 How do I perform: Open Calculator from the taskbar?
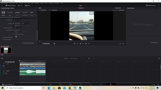70,88
